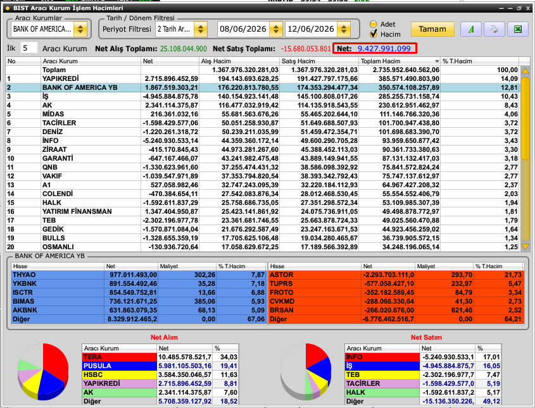Click the BIMAS stock row

point(139,301)
